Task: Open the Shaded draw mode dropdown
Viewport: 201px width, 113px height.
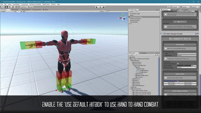Action: [x=7, y=11]
